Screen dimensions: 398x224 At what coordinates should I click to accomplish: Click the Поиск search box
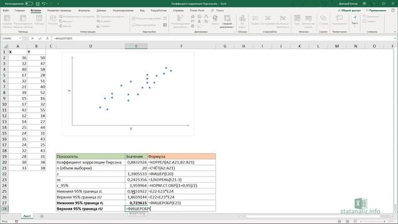(x=217, y=11)
